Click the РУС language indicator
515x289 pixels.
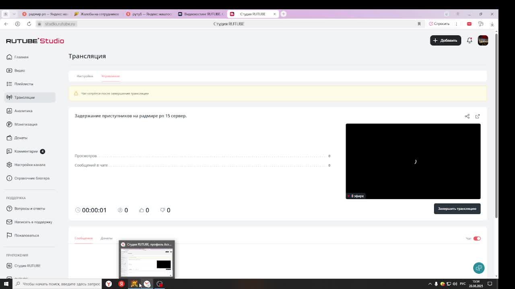pos(463,284)
